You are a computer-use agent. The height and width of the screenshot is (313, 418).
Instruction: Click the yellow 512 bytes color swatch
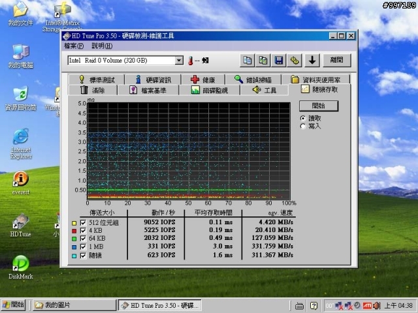tap(74, 223)
